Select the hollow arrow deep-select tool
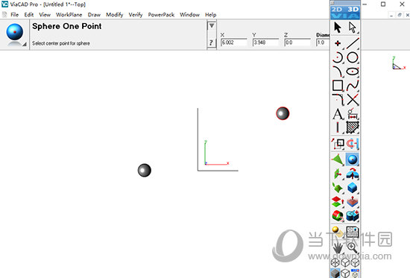This screenshot has height=278, width=410. 353,27
